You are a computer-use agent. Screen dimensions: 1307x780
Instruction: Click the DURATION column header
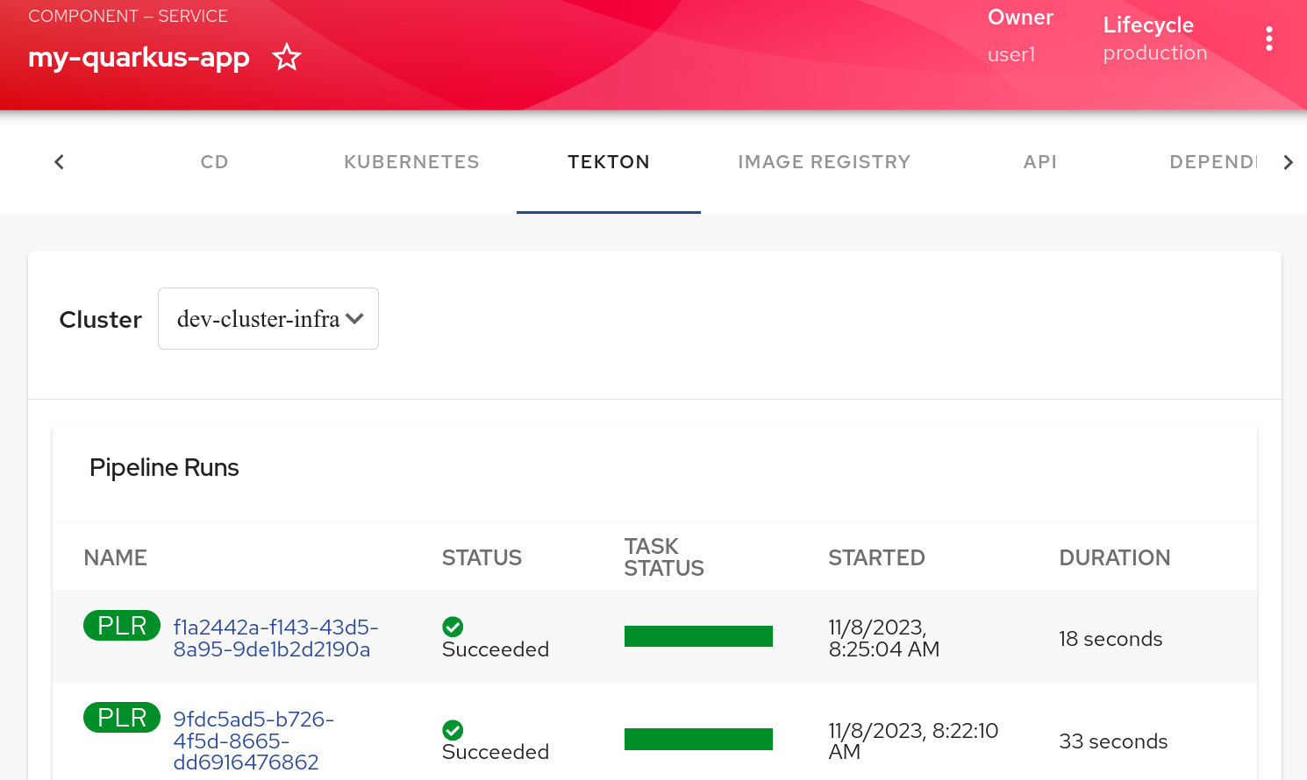[1115, 557]
